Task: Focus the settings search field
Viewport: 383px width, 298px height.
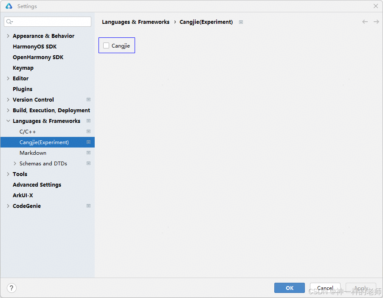Action: (48, 22)
